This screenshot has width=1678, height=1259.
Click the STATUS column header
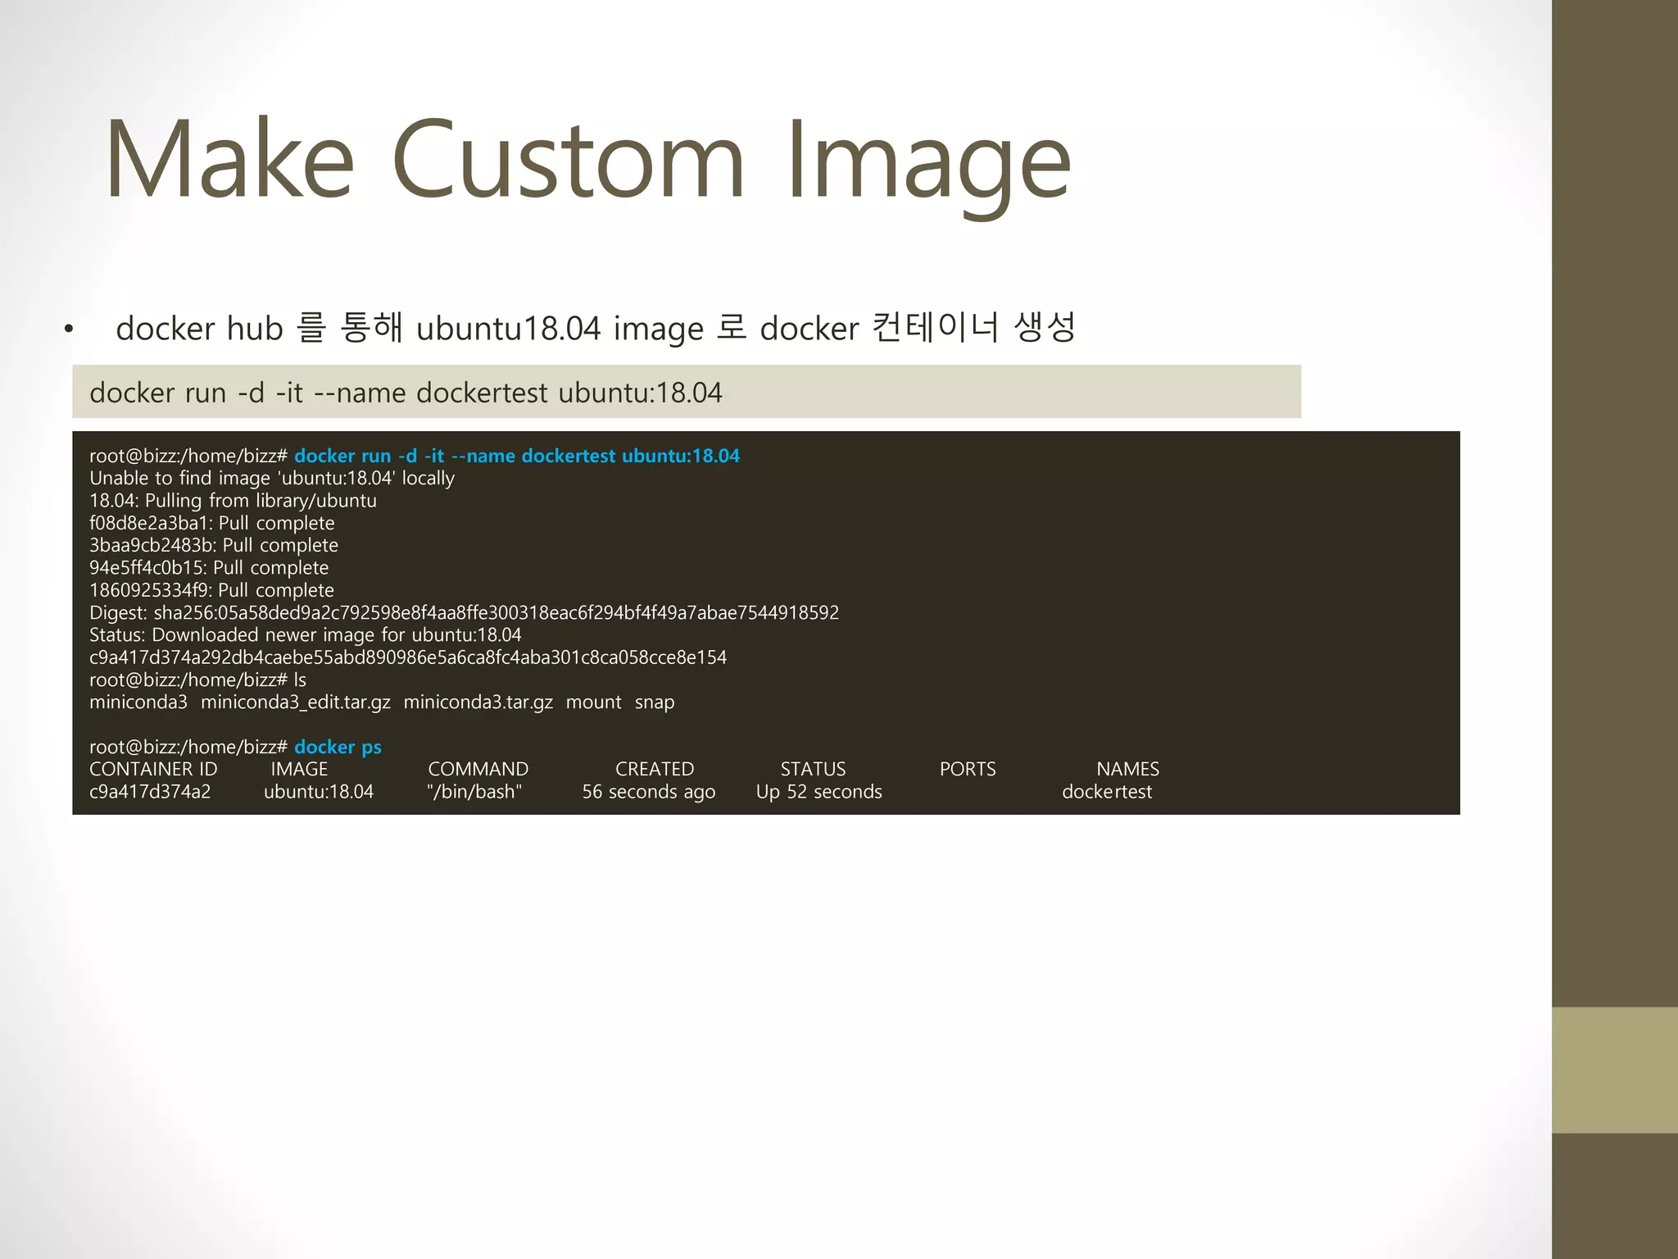(x=812, y=769)
